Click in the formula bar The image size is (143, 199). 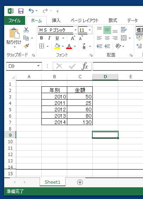118,66
